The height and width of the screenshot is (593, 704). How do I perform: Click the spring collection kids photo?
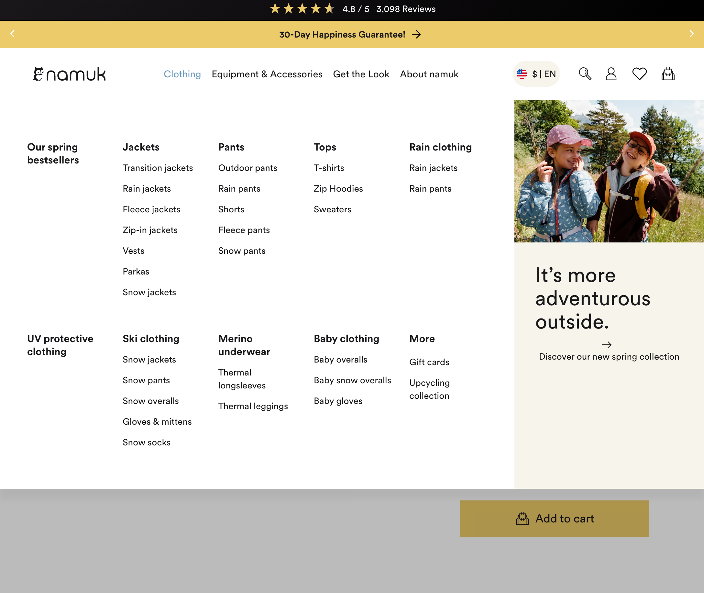pyautogui.click(x=609, y=171)
